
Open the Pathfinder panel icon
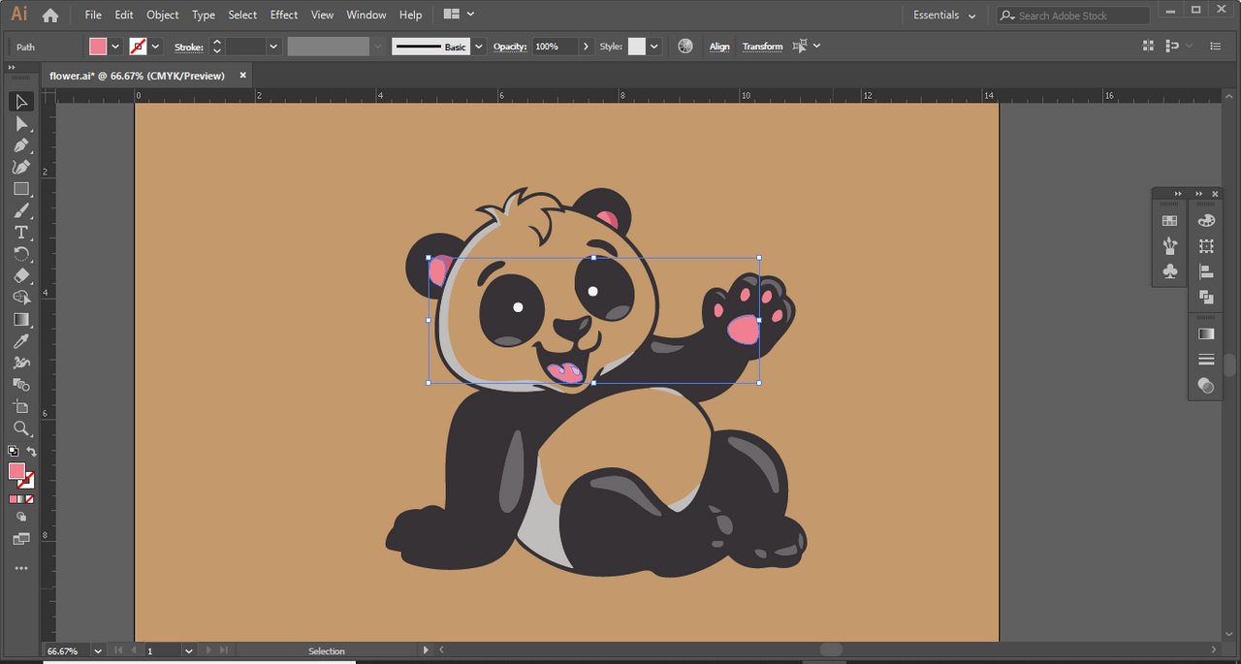[x=1206, y=298]
